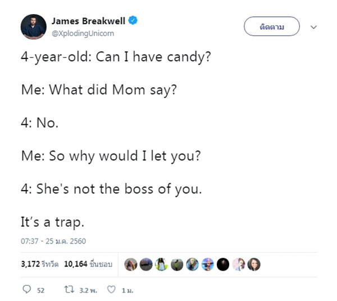Viewport: 337px width, 301px height.
Task: Click the solid black circle avatar
Action: [x=222, y=264]
